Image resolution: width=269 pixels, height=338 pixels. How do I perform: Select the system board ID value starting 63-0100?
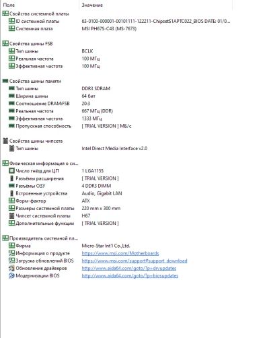pos(156,21)
